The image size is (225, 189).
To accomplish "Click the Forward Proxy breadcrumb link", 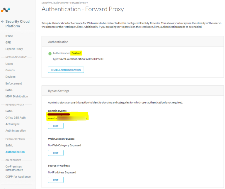I will pyautogui.click(x=78, y=3).
